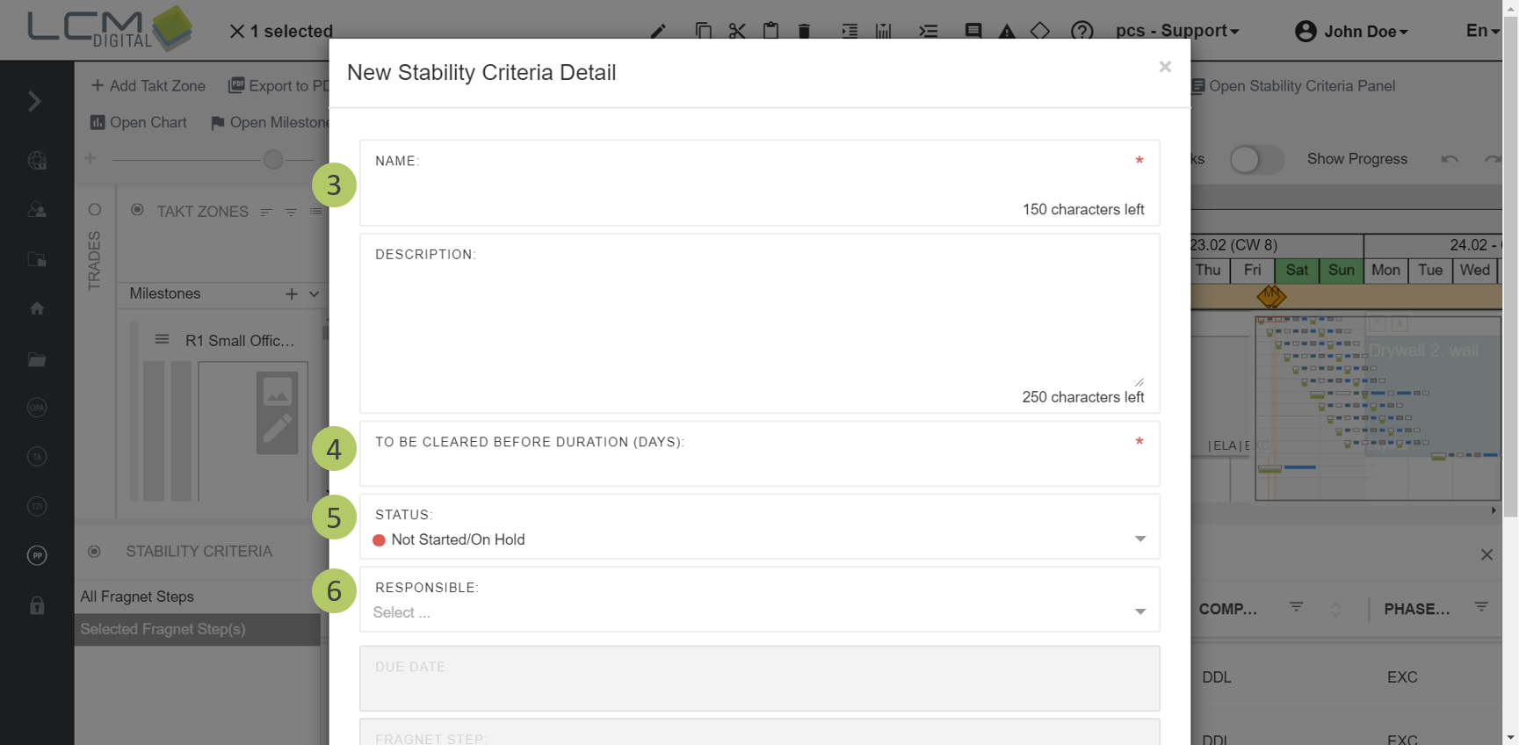The image size is (1519, 745).
Task: Click the trash delete icon
Action: pyautogui.click(x=804, y=31)
